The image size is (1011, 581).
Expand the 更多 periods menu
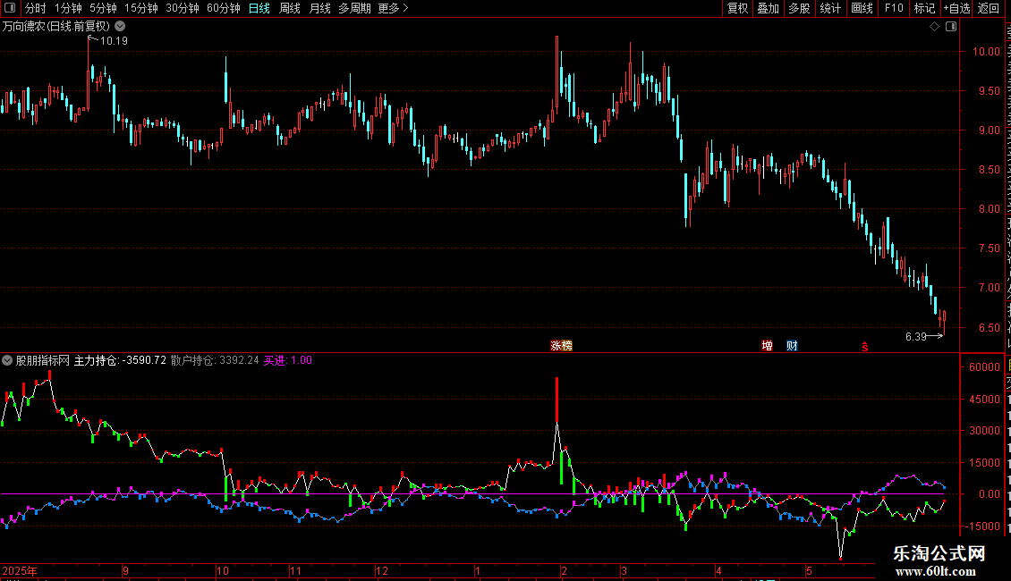[x=393, y=8]
